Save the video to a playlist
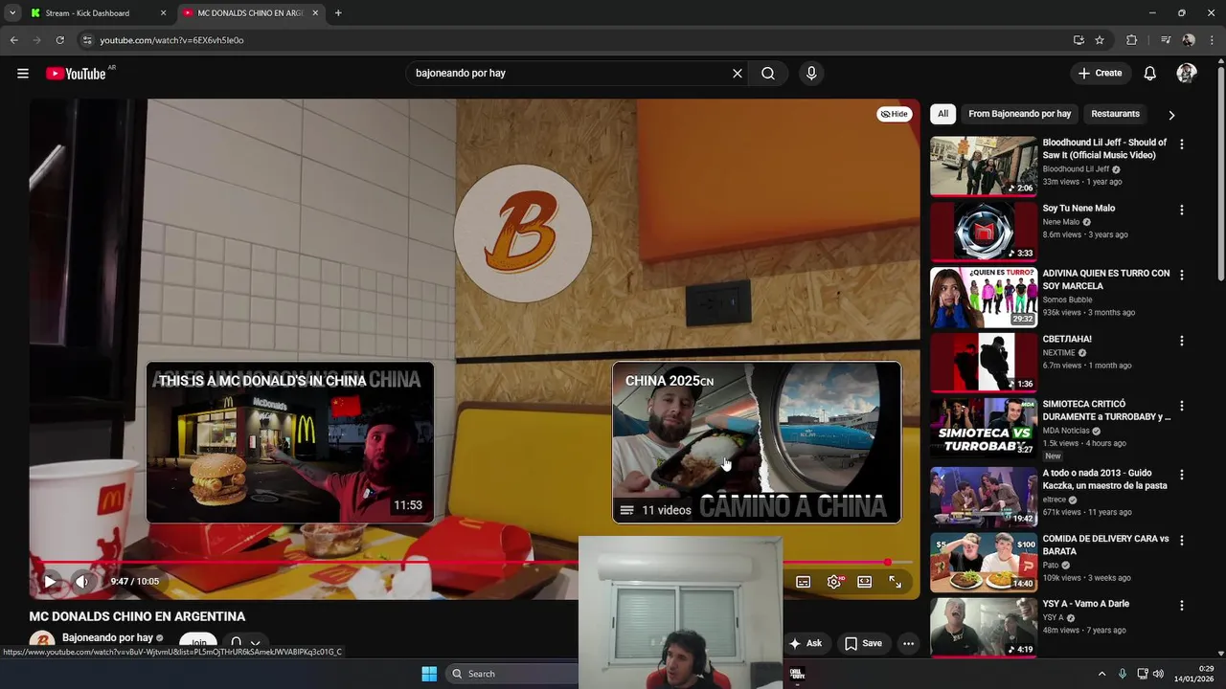The image size is (1226, 689). 863,644
